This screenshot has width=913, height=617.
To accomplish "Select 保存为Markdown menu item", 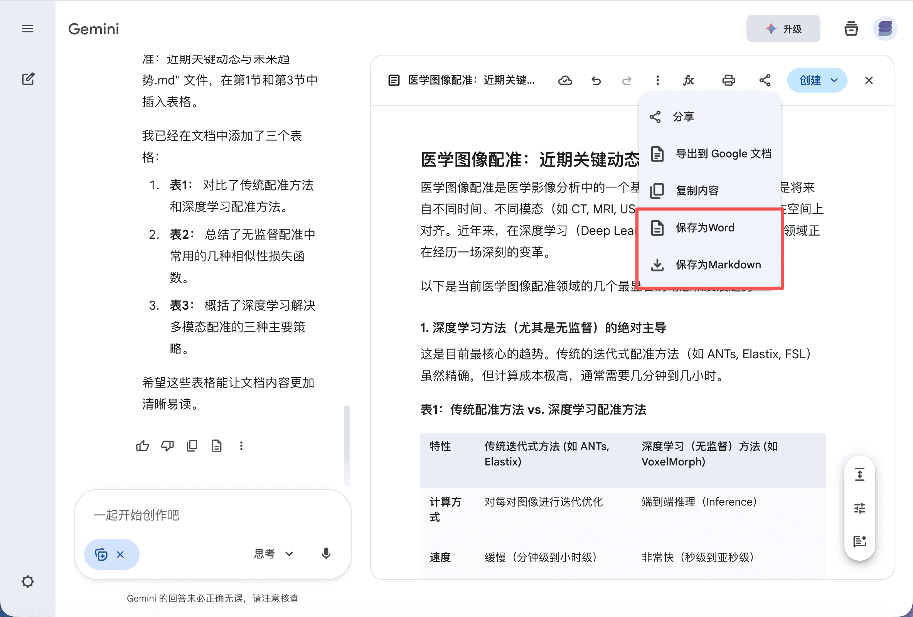I will 718,265.
